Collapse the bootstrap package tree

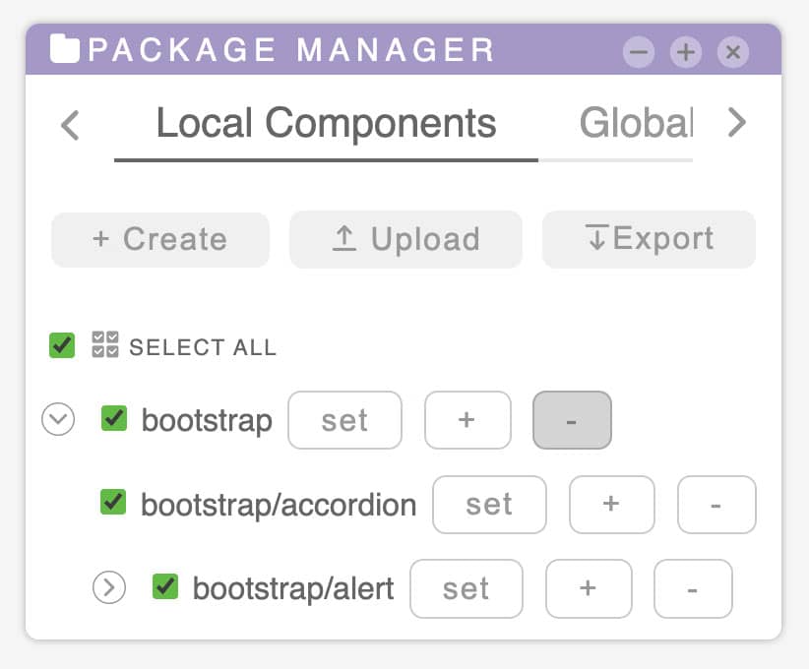[x=58, y=419]
